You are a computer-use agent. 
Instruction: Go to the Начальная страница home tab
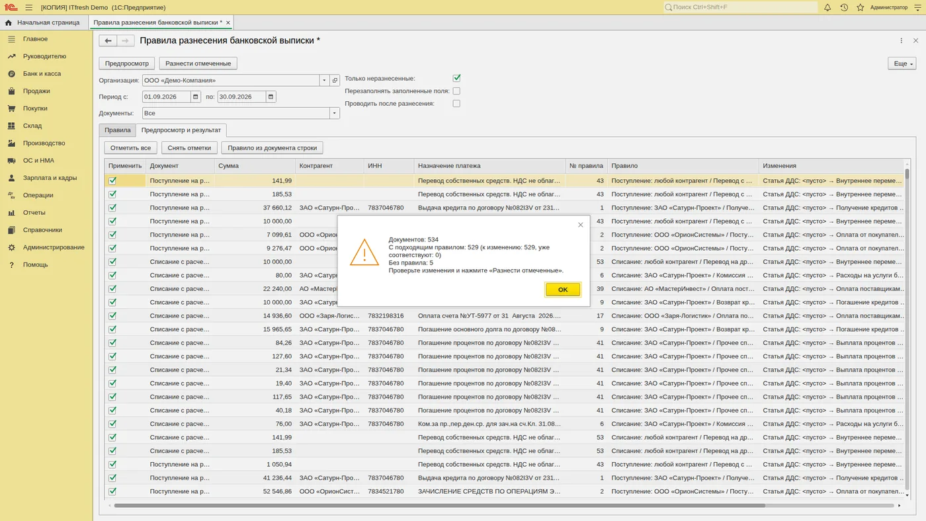[x=44, y=22]
